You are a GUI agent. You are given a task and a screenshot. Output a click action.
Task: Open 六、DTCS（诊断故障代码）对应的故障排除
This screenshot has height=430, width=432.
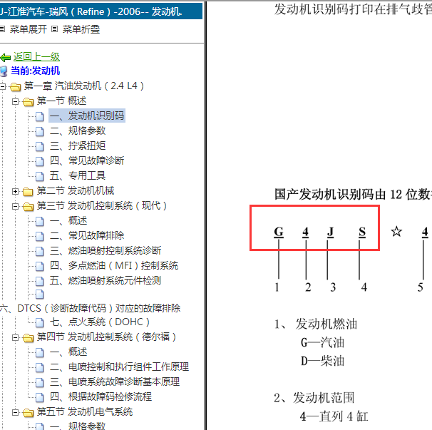(90, 308)
